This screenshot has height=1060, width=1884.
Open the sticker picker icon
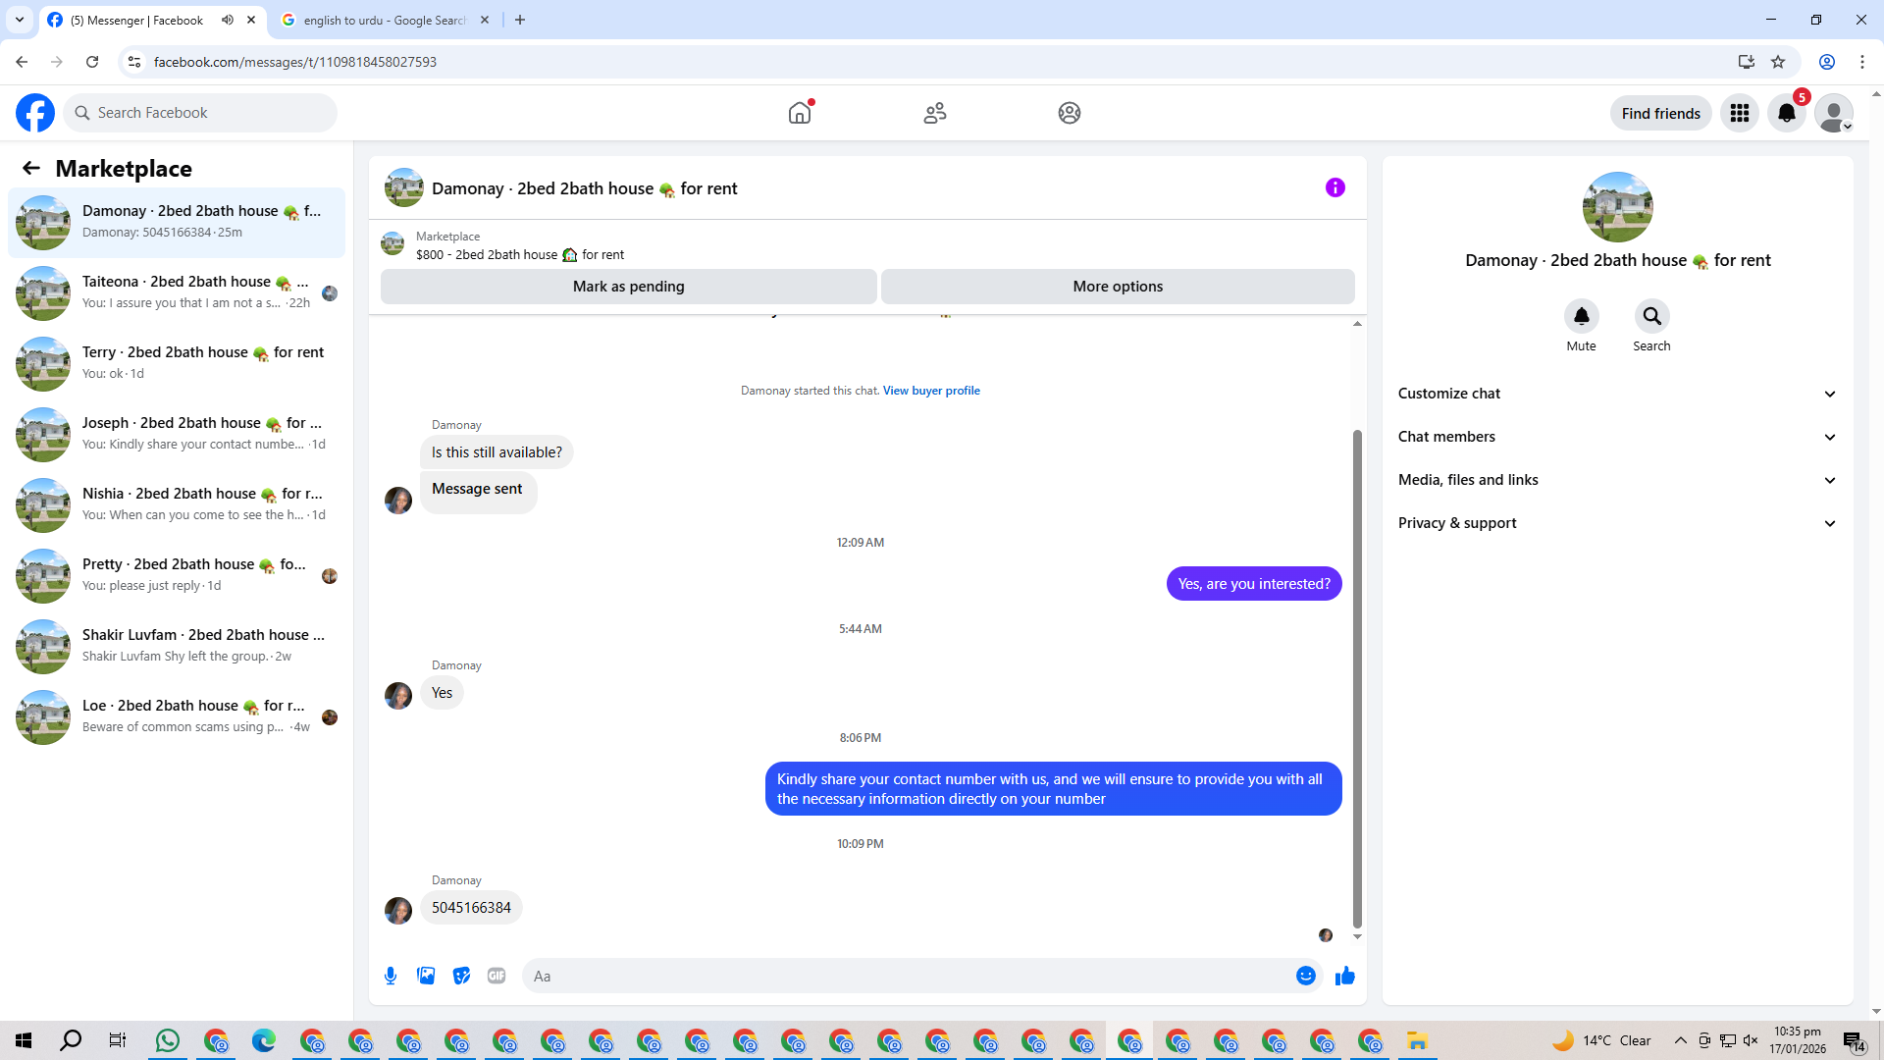click(461, 976)
